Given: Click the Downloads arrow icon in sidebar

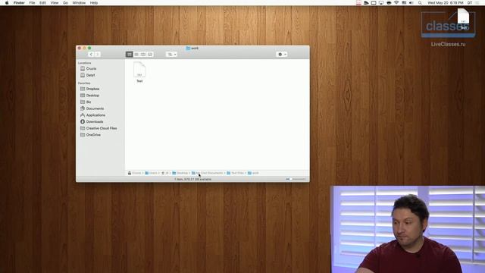Looking at the screenshot, I should (83, 121).
